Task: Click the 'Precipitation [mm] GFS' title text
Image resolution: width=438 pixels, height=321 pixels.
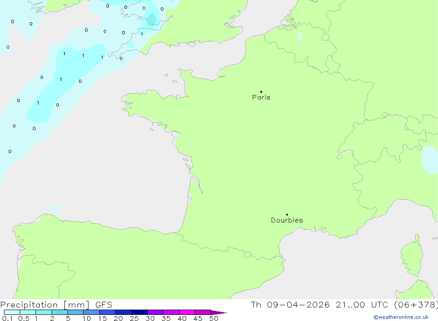Action: coord(56,305)
